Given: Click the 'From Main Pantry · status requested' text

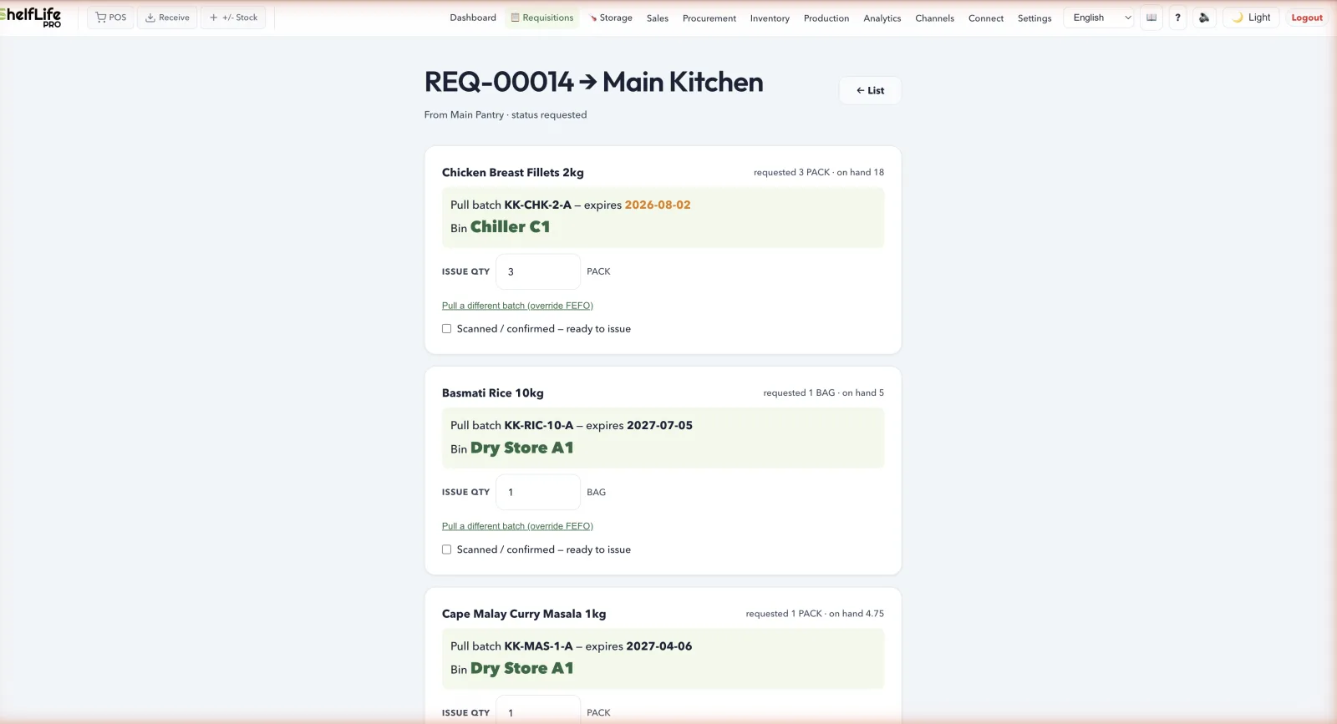Looking at the screenshot, I should click(506, 115).
